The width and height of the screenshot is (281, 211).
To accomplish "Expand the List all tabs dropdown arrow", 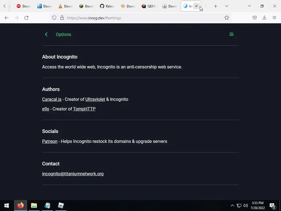I will (226, 6).
